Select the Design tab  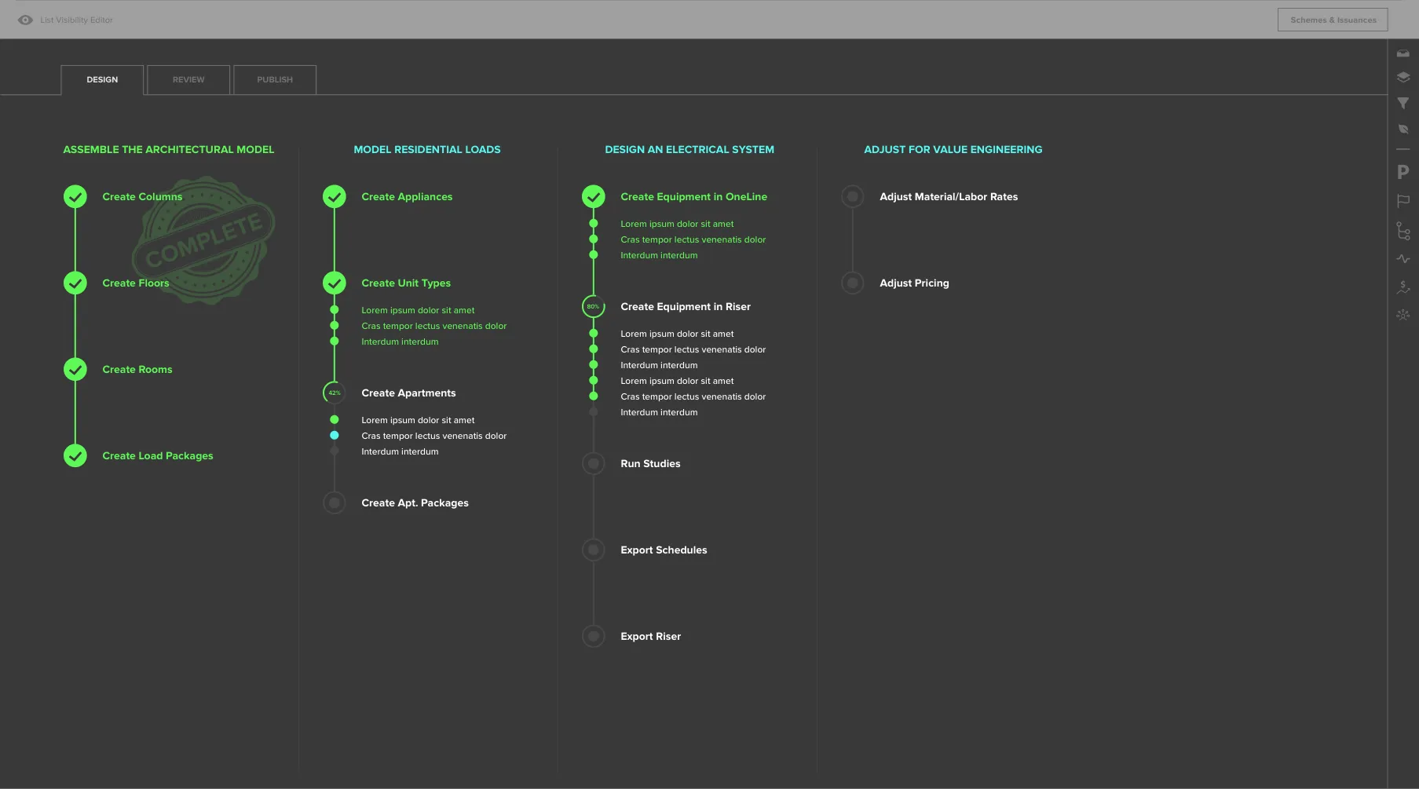click(102, 79)
